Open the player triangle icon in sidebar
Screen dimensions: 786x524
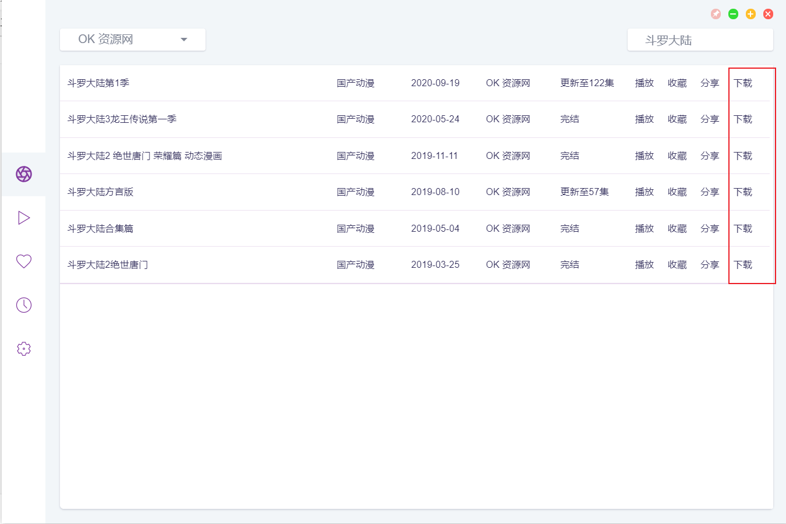pyautogui.click(x=24, y=218)
